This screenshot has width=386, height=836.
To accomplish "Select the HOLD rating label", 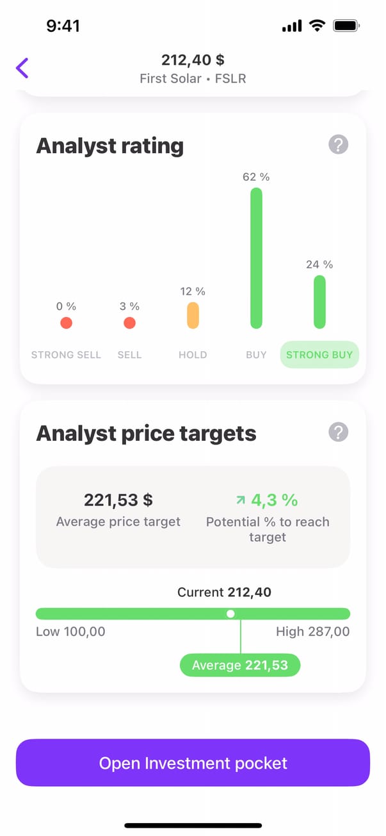I will (x=193, y=355).
